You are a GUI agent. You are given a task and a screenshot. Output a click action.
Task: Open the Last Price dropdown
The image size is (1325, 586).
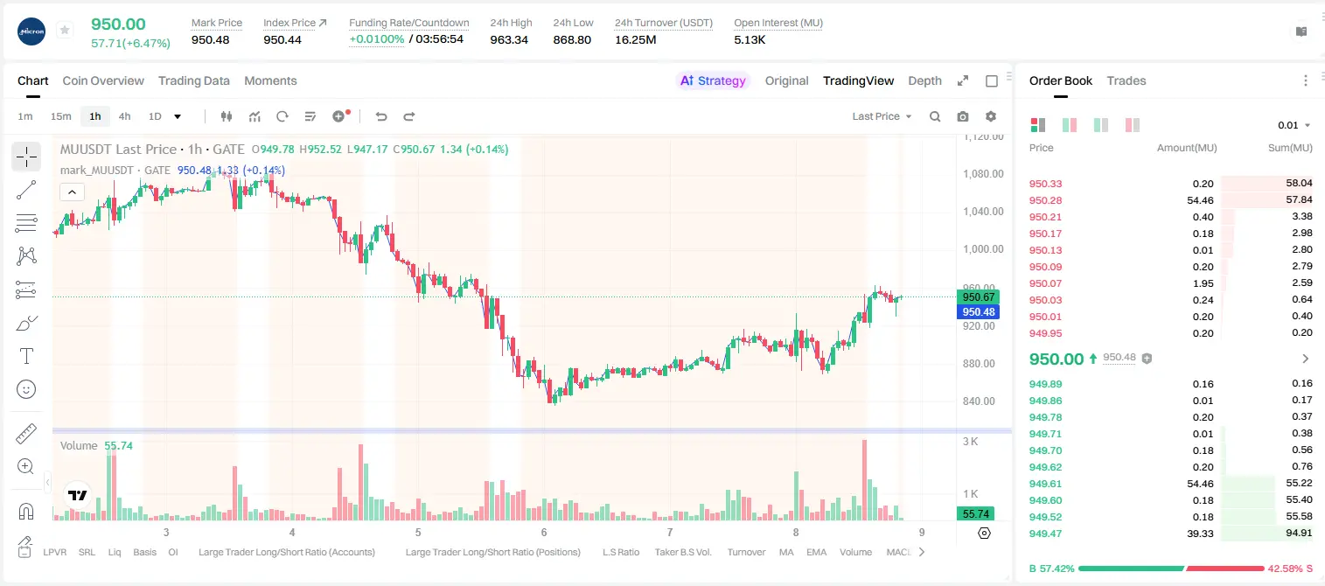tap(882, 116)
